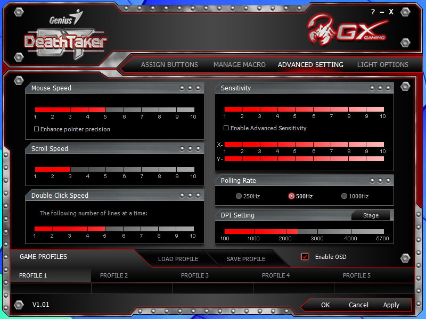Confirm settings with OK button
The height and width of the screenshot is (319, 426).
325,305
